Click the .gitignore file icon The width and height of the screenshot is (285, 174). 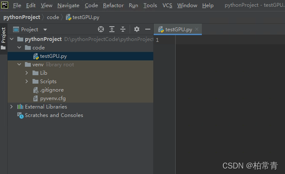click(x=35, y=90)
